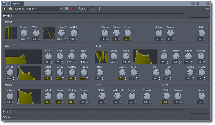Click the DCA1 Volume knob
Screen dimensions: 215x125
[10, 96]
